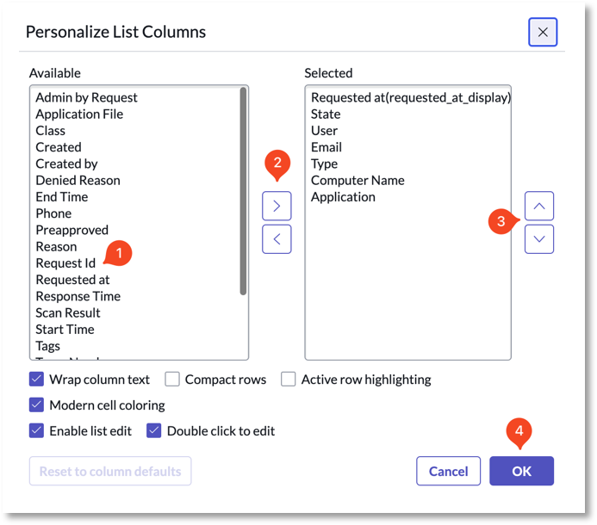Move selected column to Selected list arrow
The height and width of the screenshot is (525, 597).
click(x=277, y=206)
